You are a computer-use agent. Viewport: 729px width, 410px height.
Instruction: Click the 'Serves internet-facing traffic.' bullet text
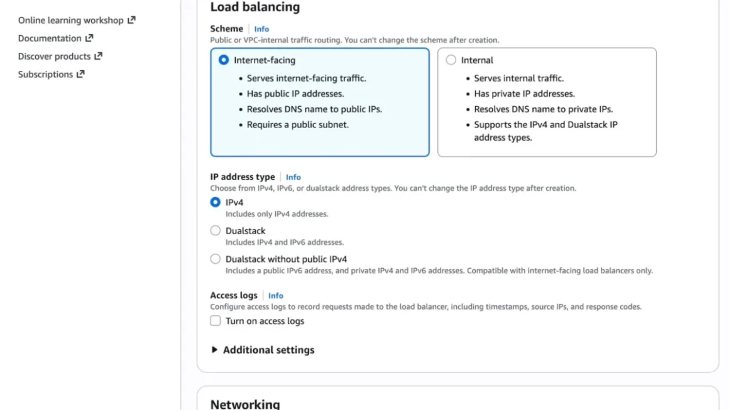[307, 78]
